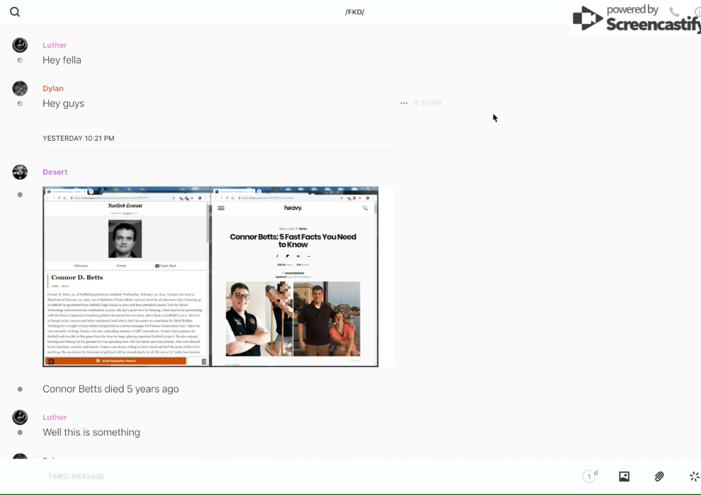
Task: Click the /FKD/ room title
Action: click(x=355, y=12)
